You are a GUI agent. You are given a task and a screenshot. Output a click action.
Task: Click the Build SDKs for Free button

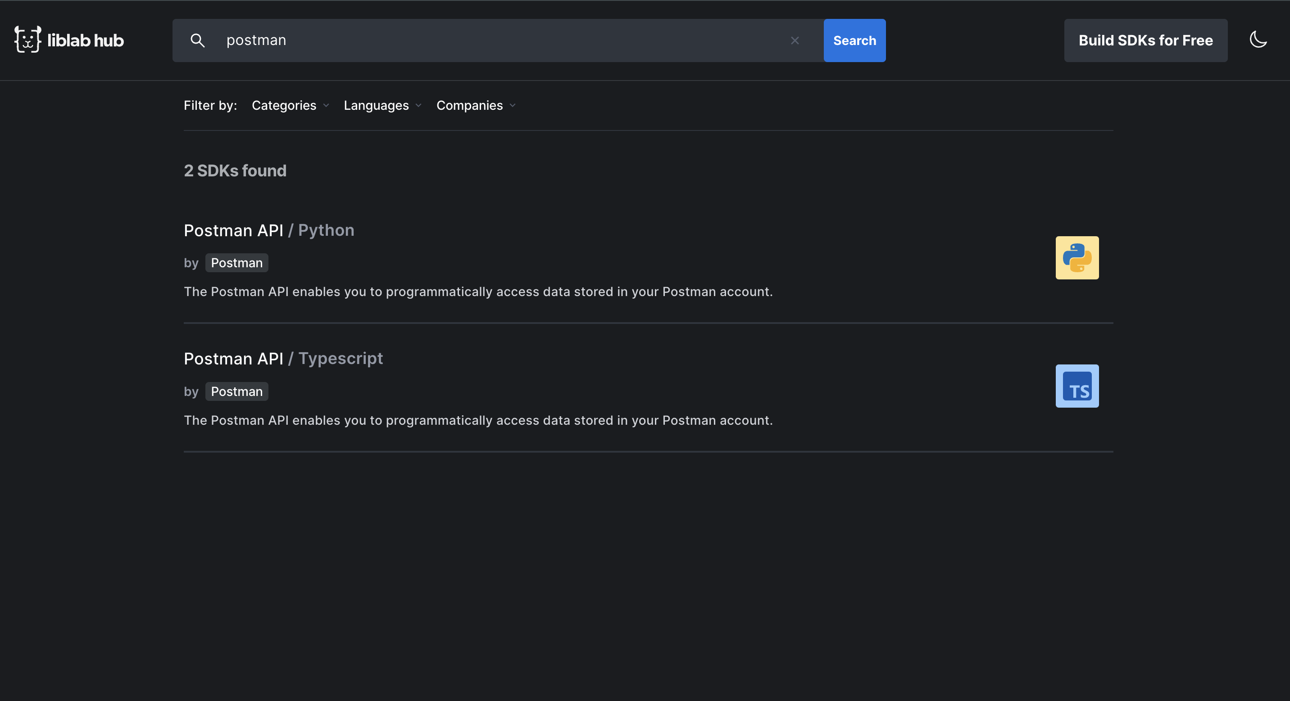(x=1146, y=40)
